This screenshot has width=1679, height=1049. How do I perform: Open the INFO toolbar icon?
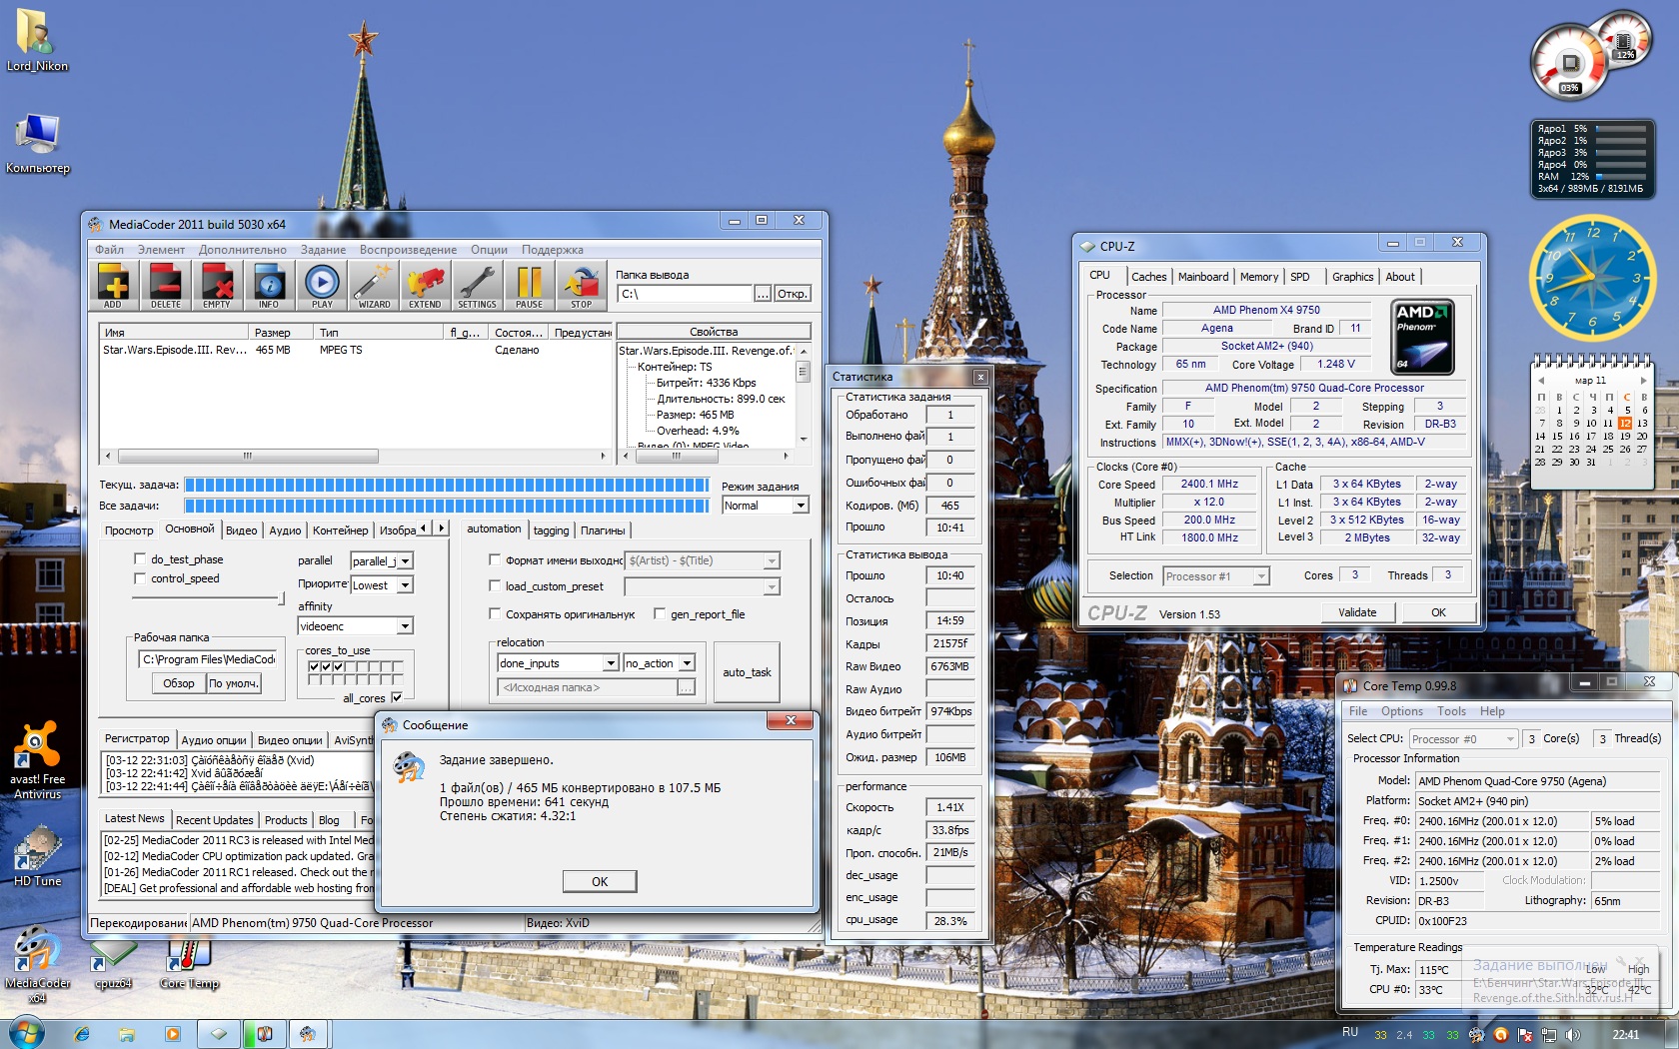[269, 286]
